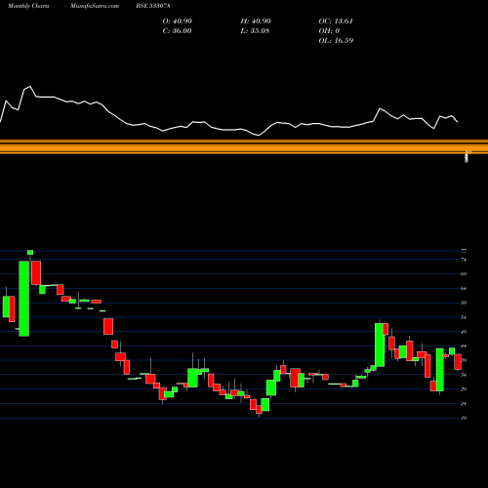Click the 77 price axis label
488x488 pixels.
coord(464,251)
